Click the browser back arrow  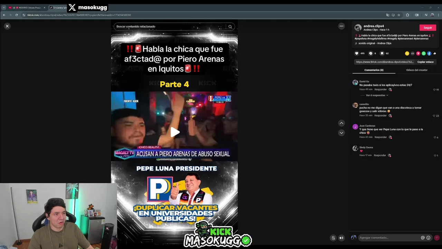pyautogui.click(x=4, y=15)
